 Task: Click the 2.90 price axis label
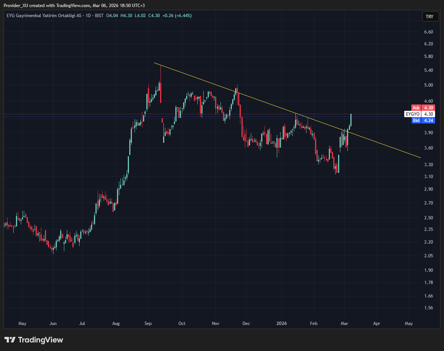428,189
